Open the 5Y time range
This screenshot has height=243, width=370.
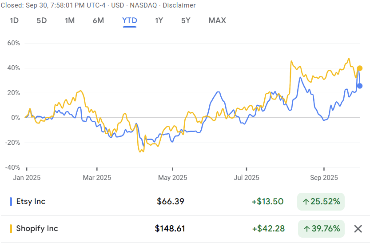click(x=186, y=20)
